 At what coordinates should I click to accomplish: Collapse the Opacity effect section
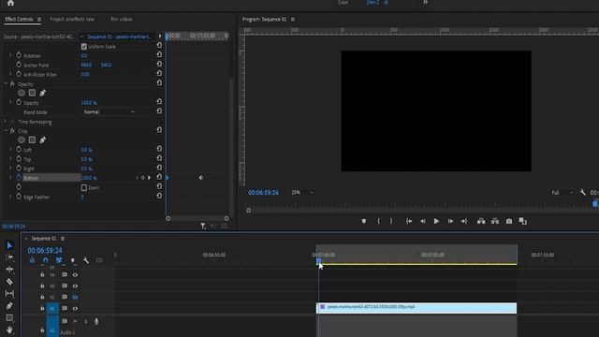[6, 83]
